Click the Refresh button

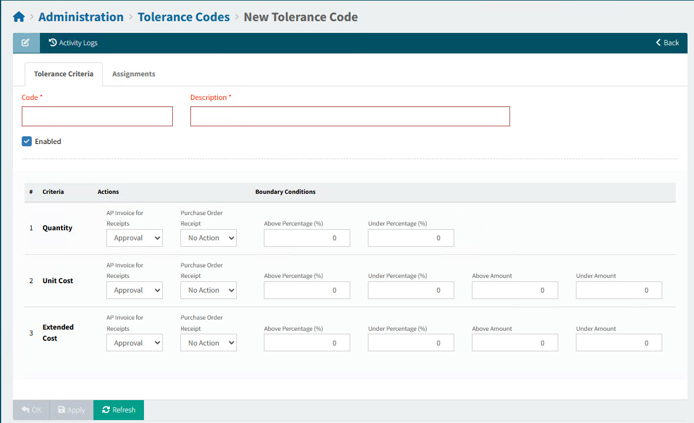pos(119,409)
